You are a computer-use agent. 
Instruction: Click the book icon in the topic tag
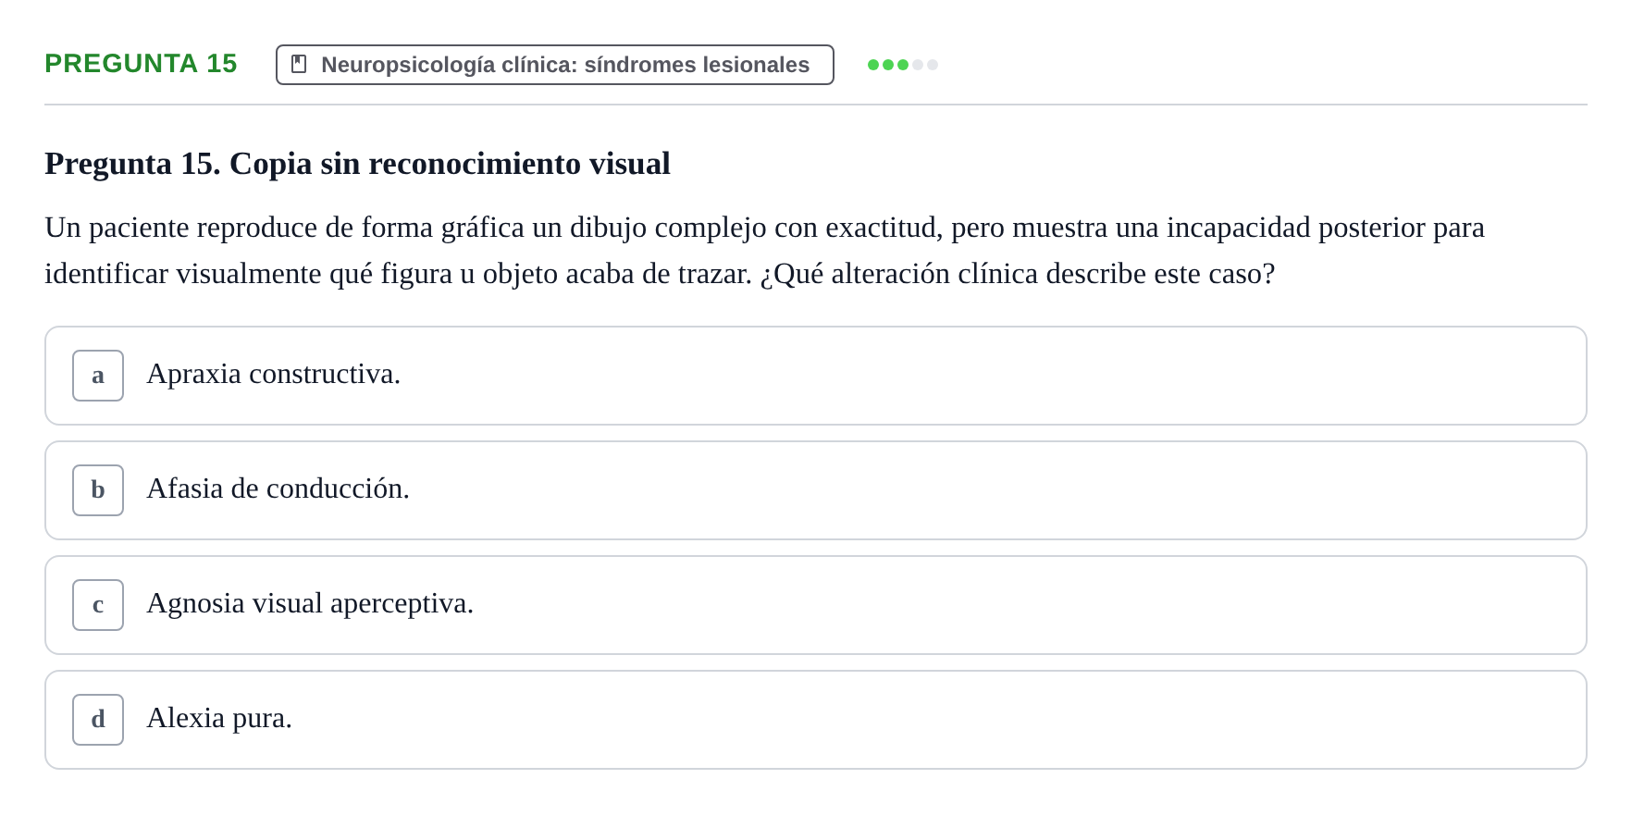point(299,64)
